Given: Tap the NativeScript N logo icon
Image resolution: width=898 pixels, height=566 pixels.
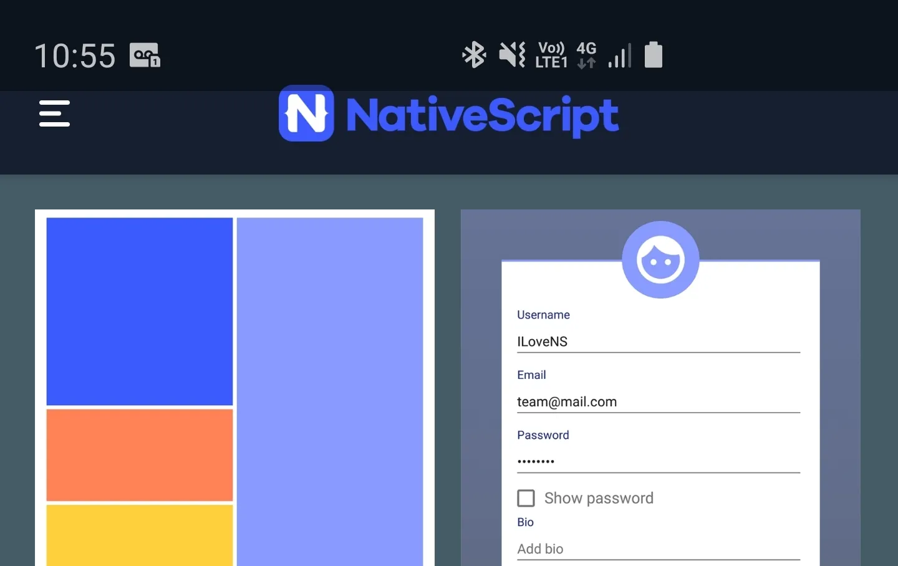Looking at the screenshot, I should [306, 113].
